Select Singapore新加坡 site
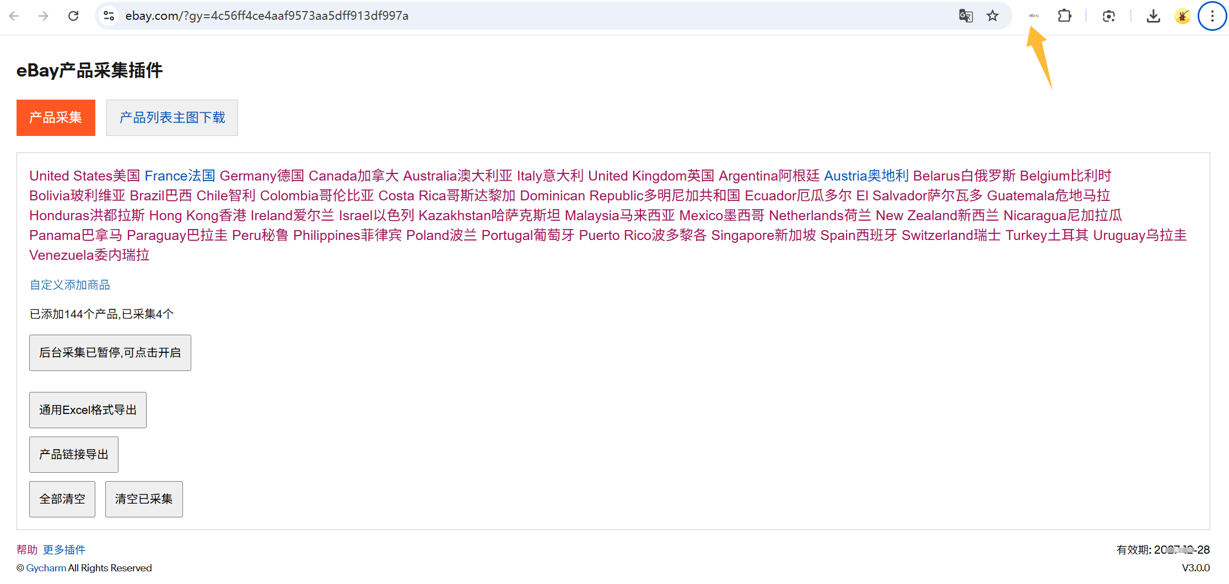Viewport: 1229px width, 584px height. coord(763,236)
